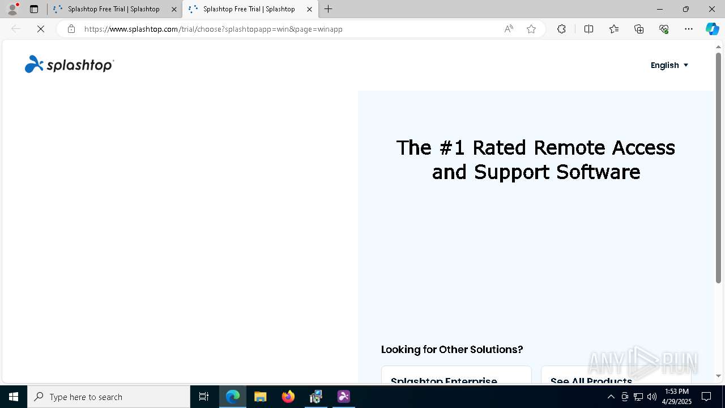The image size is (725, 408).
Task: Click the scrollbar down arrow
Action: tap(718, 376)
